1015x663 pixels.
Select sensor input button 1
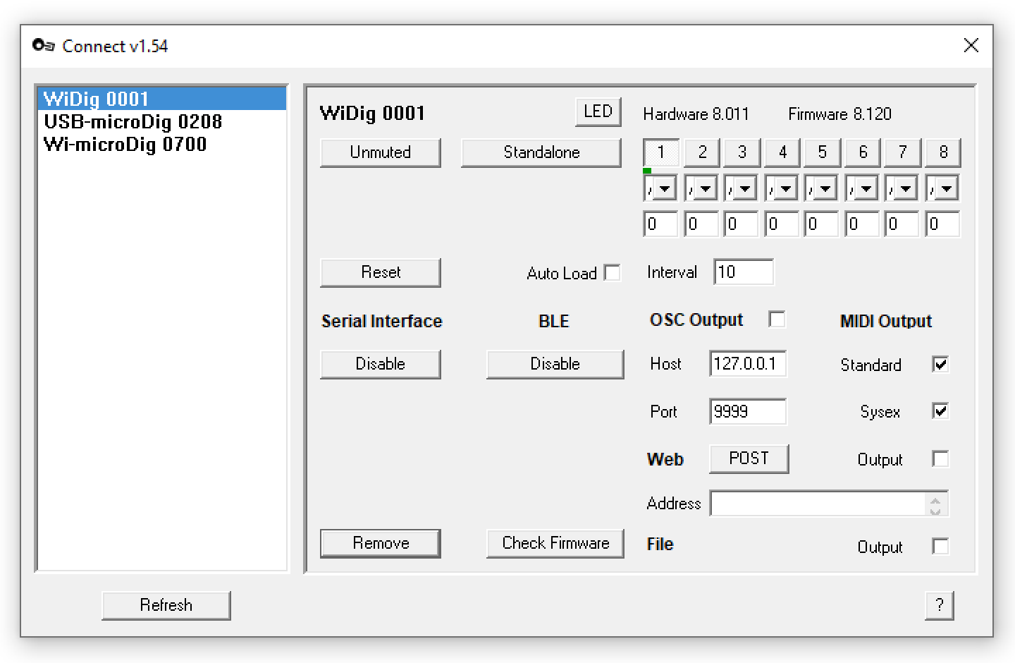(661, 152)
